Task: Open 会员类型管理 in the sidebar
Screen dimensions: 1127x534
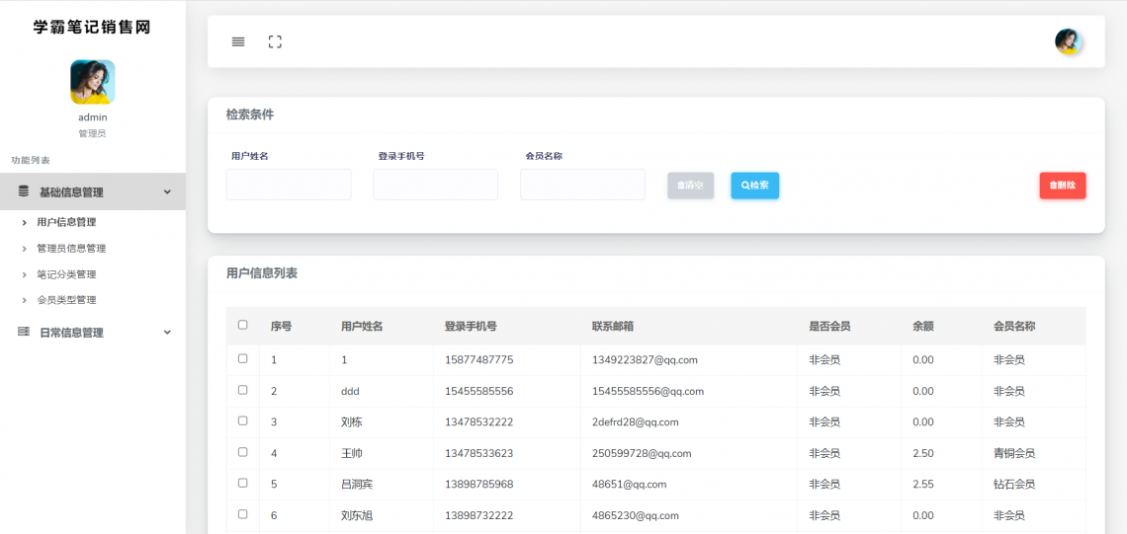Action: coord(66,300)
